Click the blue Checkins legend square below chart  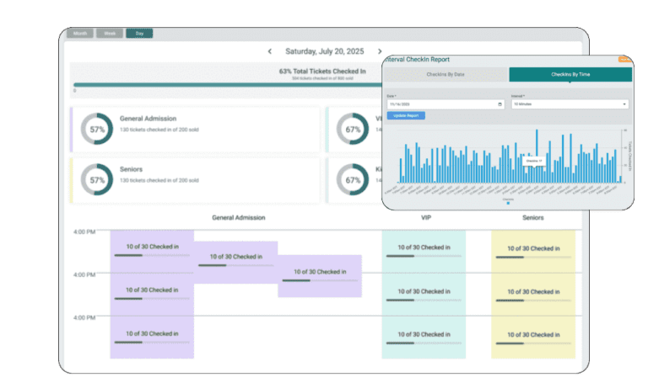[508, 202]
